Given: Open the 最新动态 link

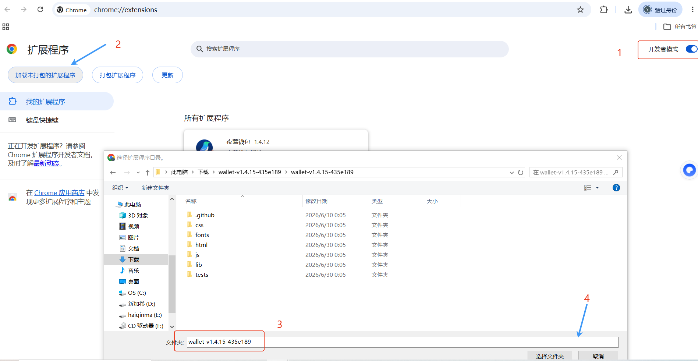Looking at the screenshot, I should (46, 163).
